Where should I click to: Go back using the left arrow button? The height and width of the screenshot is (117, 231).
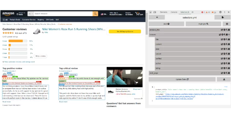(x=157, y=17)
